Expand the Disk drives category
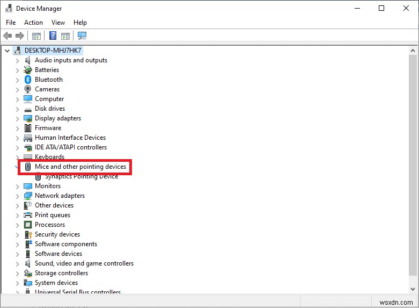This screenshot has height=308, width=419. point(17,109)
